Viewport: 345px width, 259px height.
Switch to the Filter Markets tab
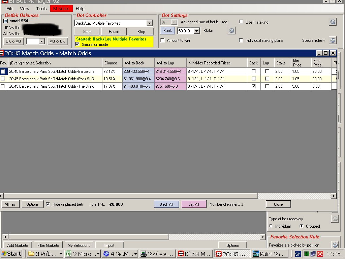[x=48, y=245]
